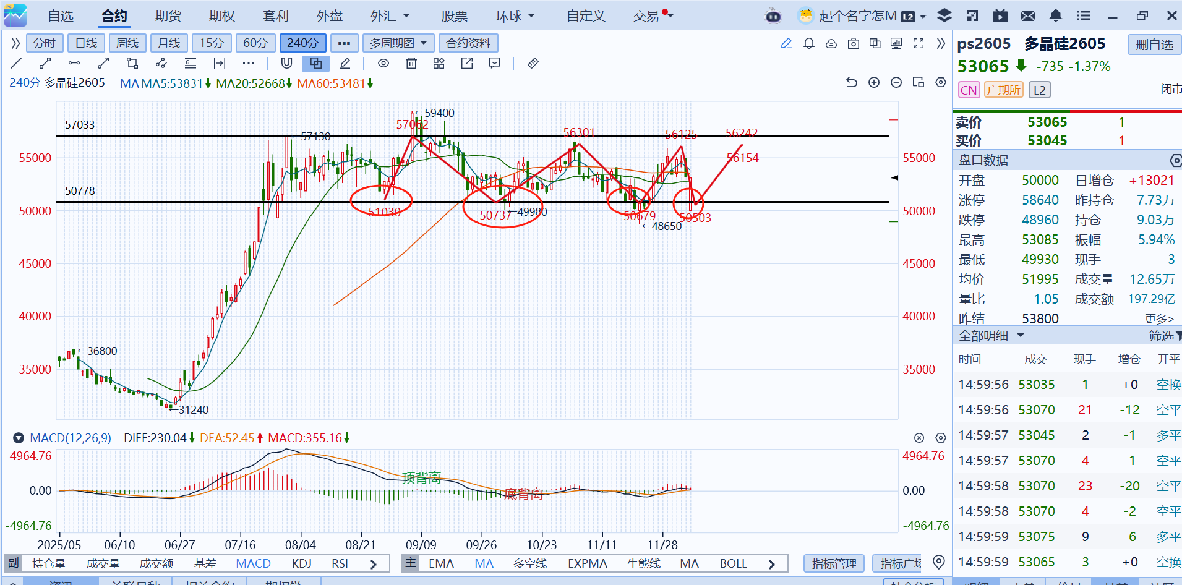Screen dimensions: 1182x585
Task: Select the ruler measurement tool
Action: [x=533, y=63]
